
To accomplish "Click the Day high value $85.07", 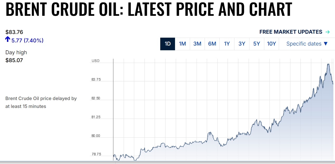I will tap(14, 60).
